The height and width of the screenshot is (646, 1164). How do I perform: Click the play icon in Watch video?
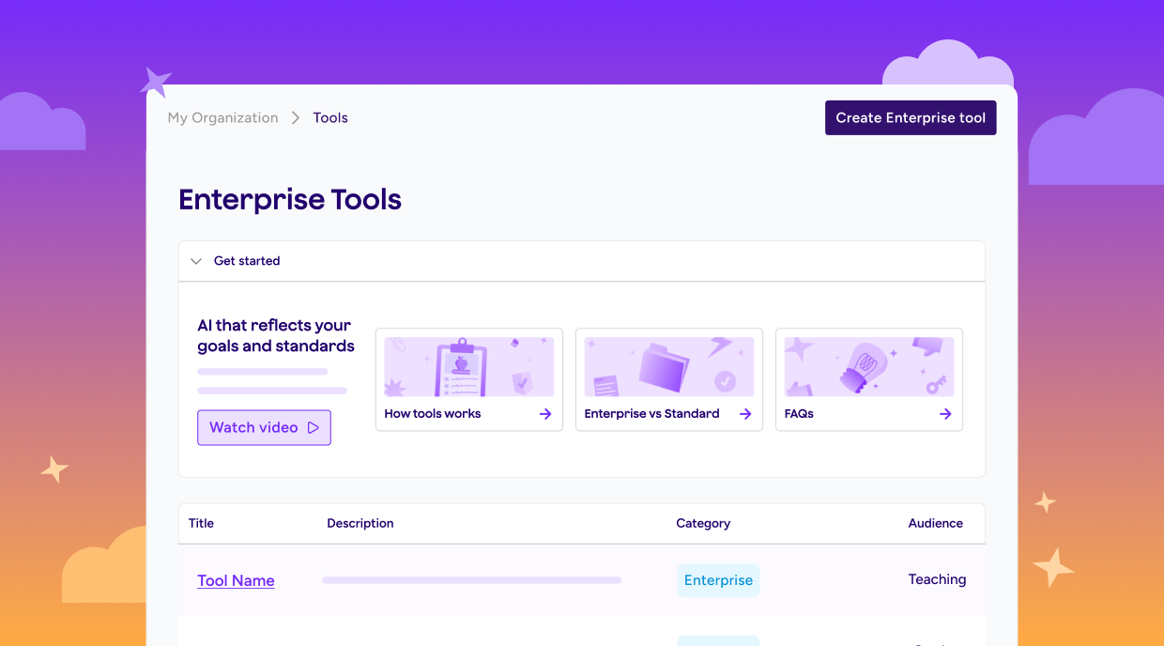(x=314, y=427)
